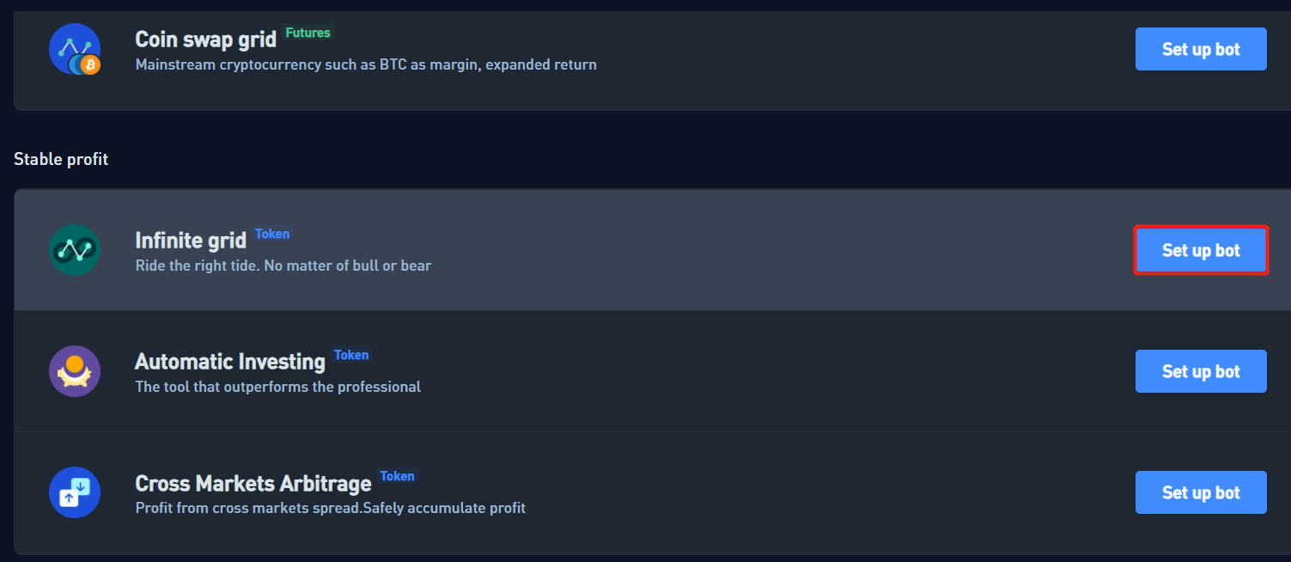The width and height of the screenshot is (1291, 562).
Task: Click the Infinite grid bot icon
Action: (75, 250)
